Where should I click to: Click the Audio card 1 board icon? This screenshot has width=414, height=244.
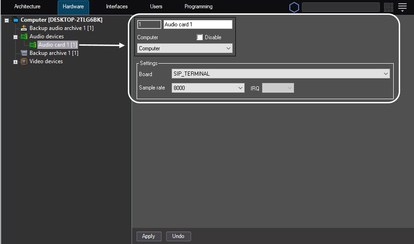tap(33, 45)
